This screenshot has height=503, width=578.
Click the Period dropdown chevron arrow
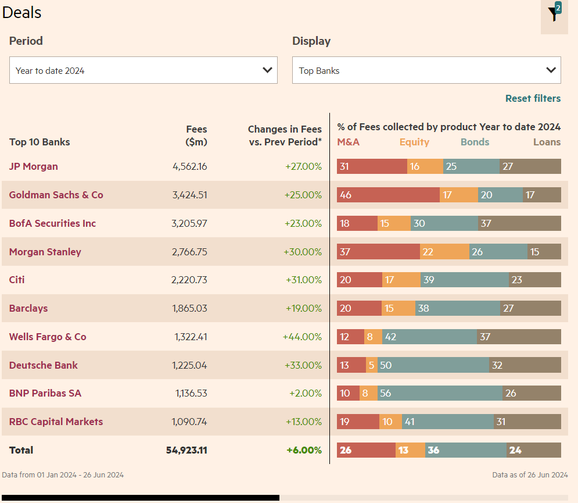point(267,70)
